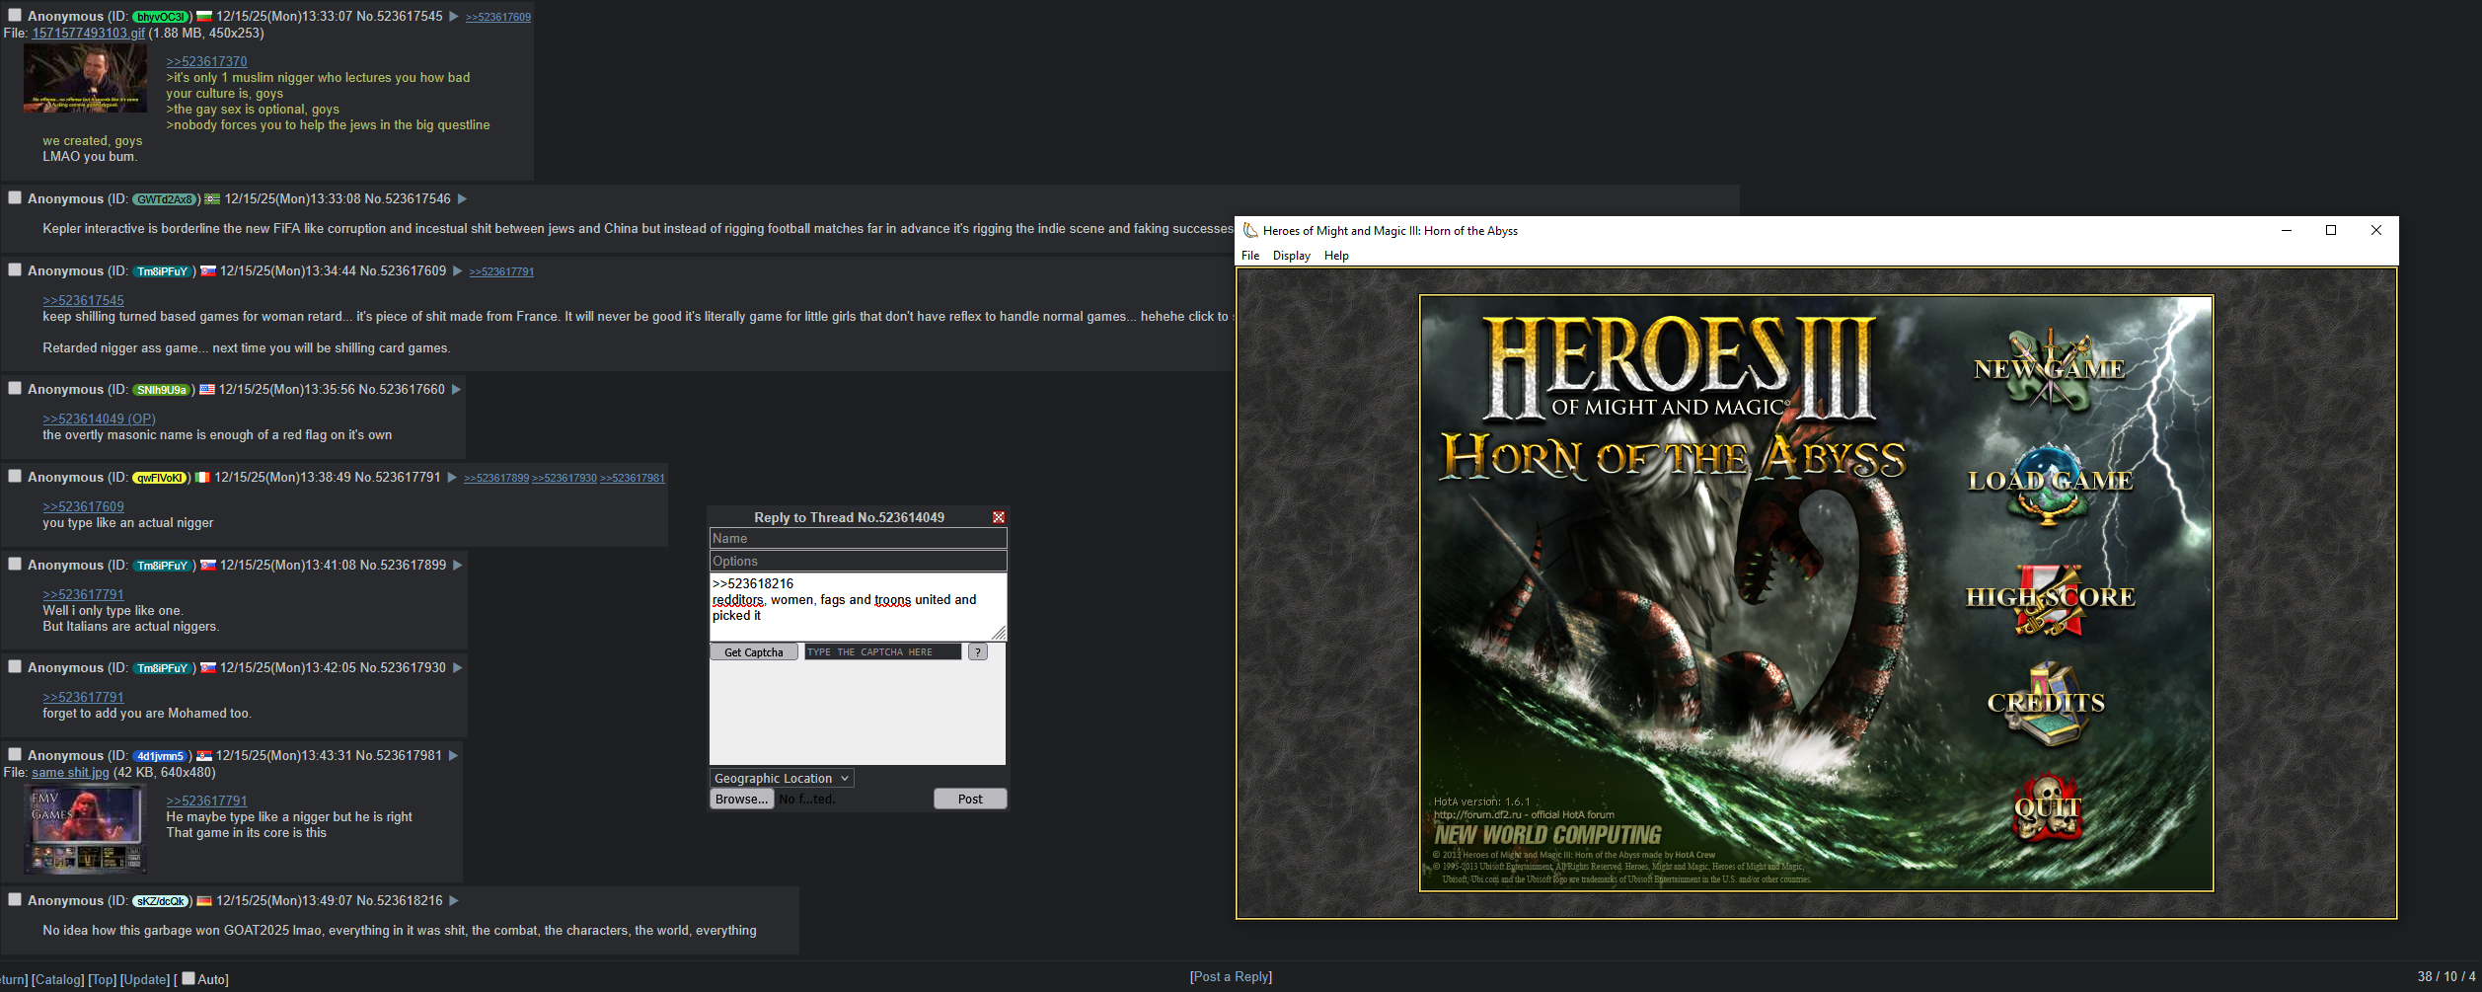Click the country flag on post No.523617545
The height and width of the screenshot is (992, 2482).
[x=204, y=17]
